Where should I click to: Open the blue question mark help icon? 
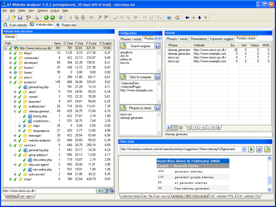pyautogui.click(x=169, y=18)
